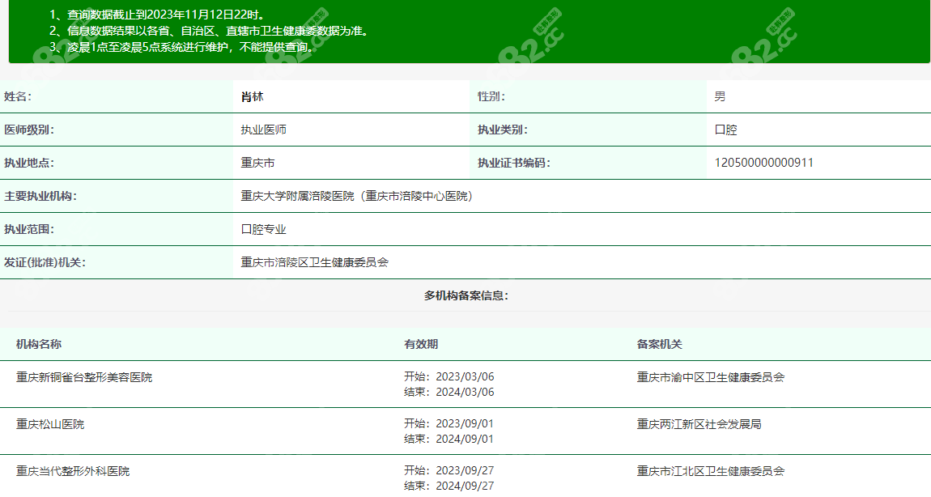Click the 备案机关 column header
Screen dimensions: 931x497
pos(659,344)
